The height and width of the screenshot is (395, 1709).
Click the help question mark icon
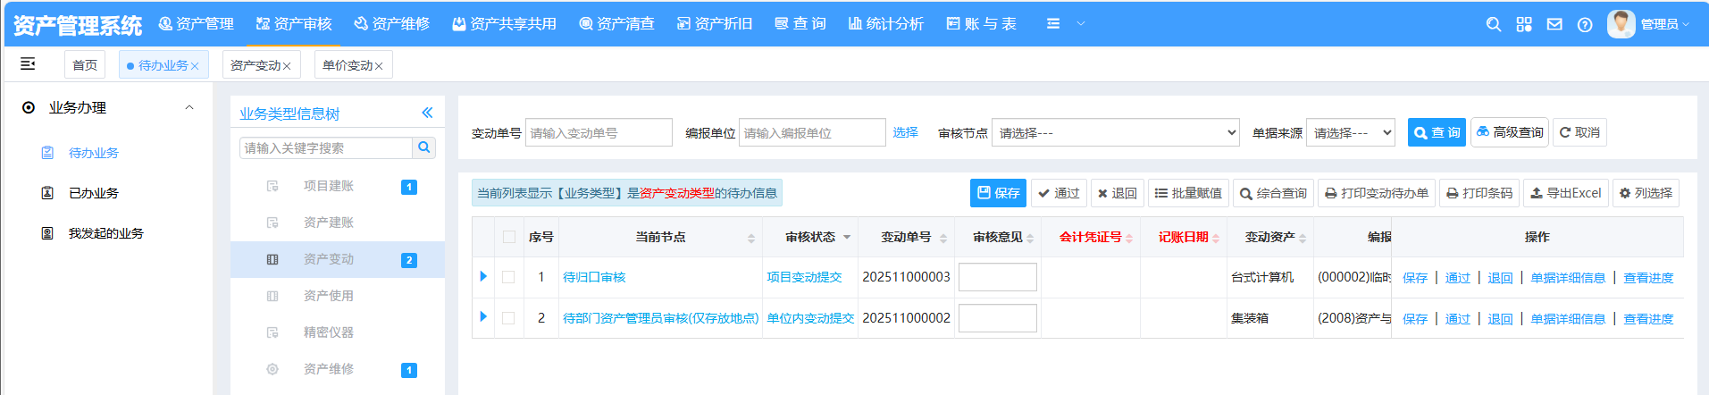1585,24
